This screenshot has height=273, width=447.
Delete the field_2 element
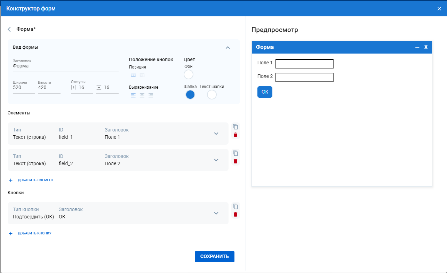pos(236,161)
